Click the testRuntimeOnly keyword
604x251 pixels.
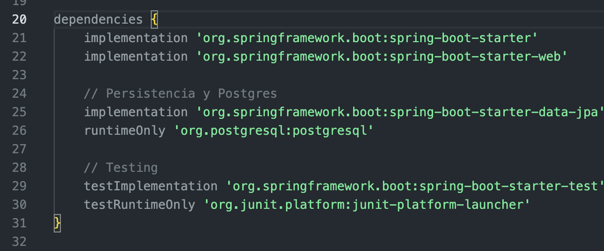click(x=139, y=205)
